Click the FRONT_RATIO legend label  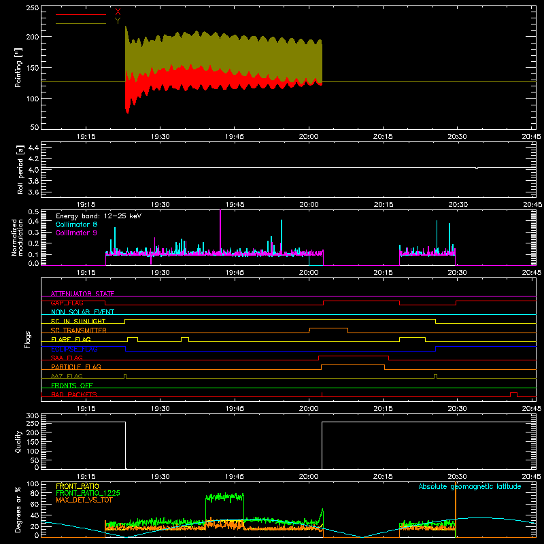(x=78, y=486)
